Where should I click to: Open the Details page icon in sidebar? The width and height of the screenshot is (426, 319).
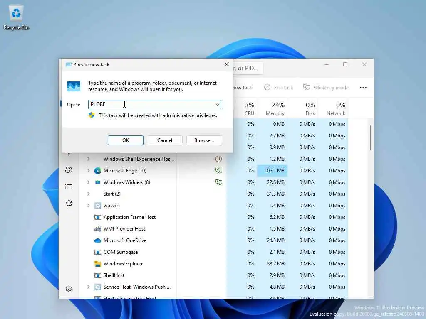pos(69,186)
